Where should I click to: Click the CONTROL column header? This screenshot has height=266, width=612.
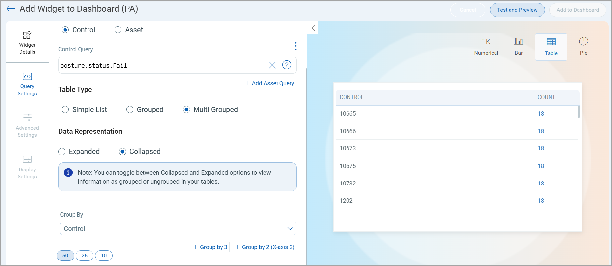[352, 97]
